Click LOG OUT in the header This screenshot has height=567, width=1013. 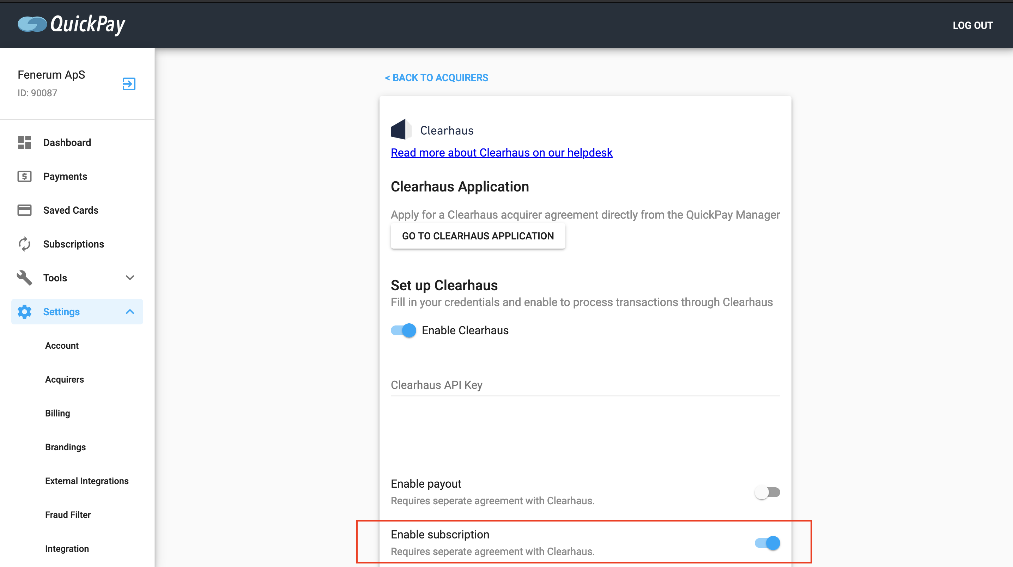click(x=972, y=25)
